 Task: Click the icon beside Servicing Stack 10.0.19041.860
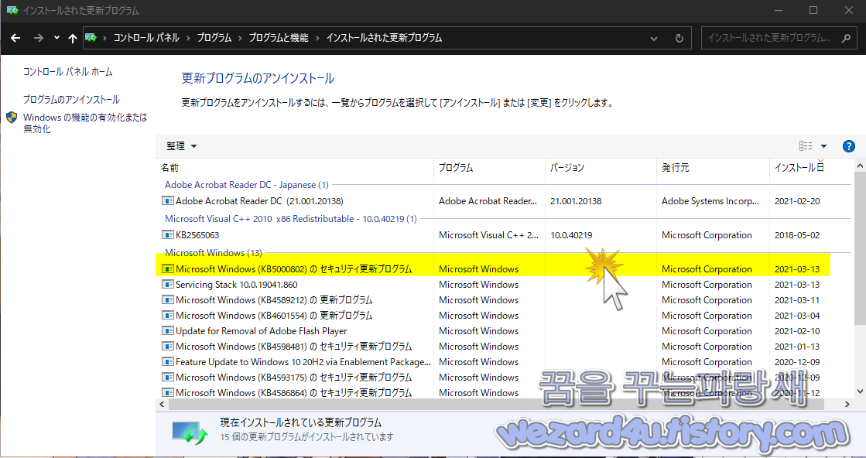[x=167, y=285]
